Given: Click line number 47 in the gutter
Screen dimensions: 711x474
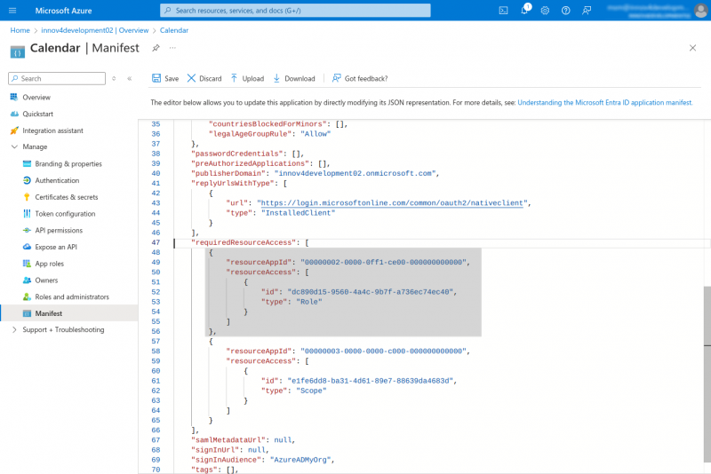Looking at the screenshot, I should 156,242.
